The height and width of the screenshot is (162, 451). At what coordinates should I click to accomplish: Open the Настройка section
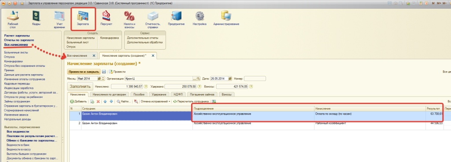[200, 18]
